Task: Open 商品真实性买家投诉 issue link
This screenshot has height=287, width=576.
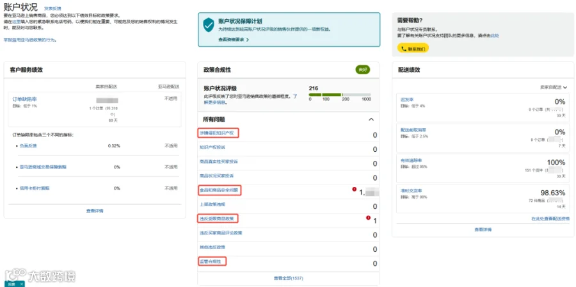Action: point(218,161)
